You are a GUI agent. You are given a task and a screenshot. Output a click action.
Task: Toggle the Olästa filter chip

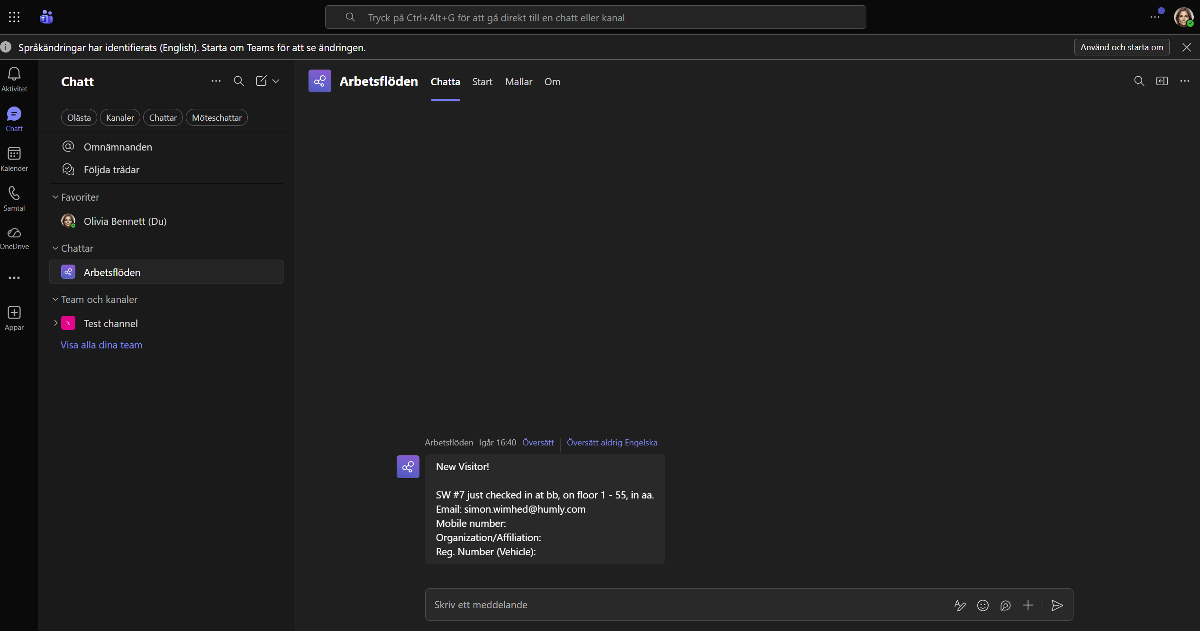tap(79, 117)
